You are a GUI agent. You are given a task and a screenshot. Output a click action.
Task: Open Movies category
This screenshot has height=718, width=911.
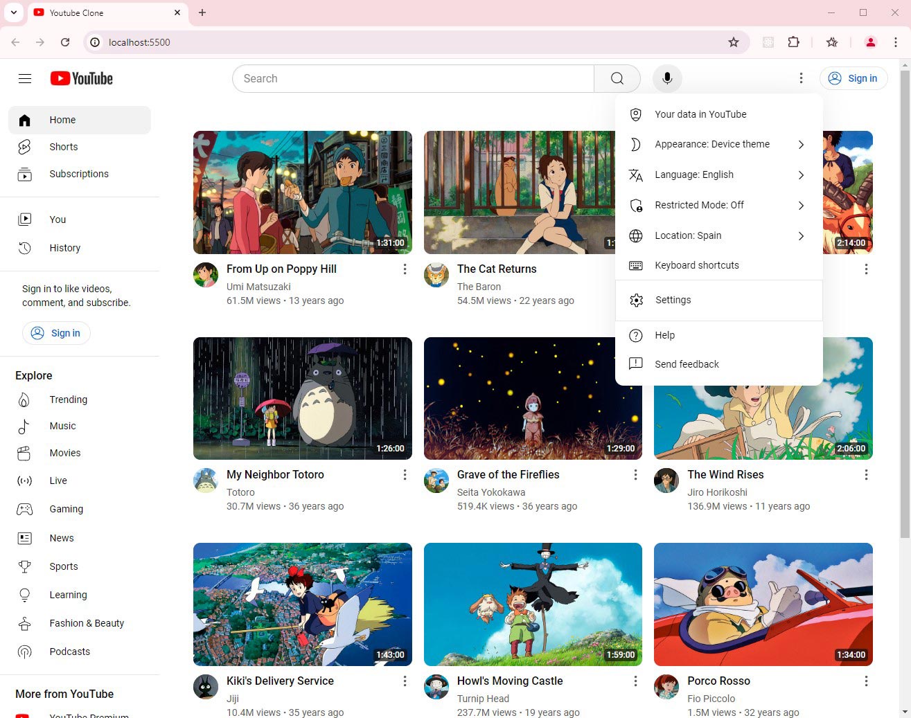click(80, 453)
